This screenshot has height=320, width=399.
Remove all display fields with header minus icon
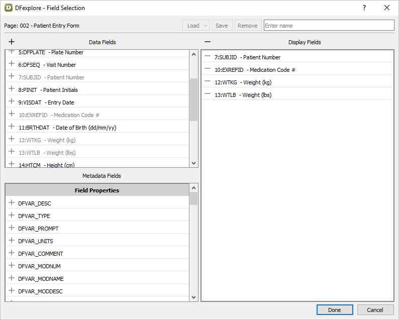point(208,42)
